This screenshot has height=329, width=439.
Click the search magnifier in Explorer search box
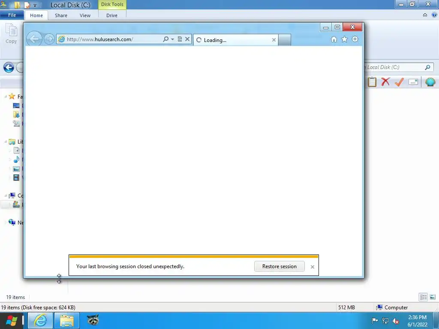click(427, 67)
